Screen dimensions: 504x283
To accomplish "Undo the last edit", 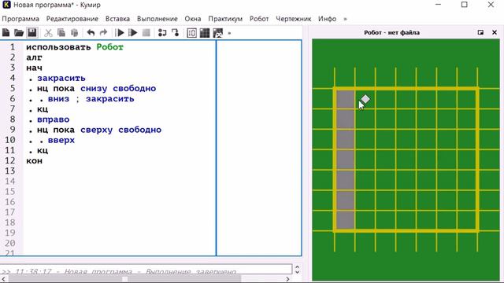I will point(91,33).
